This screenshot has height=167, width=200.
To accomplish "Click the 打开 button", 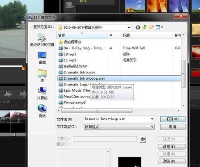I will coord(173,119).
